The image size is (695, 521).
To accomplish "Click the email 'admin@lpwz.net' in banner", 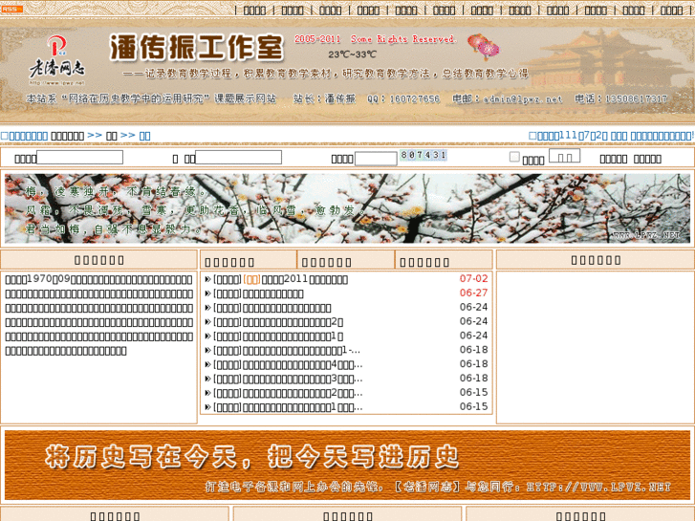I will [523, 98].
